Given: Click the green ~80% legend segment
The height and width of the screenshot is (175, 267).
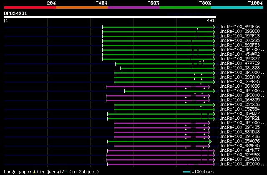Looking at the screenshot, I should tap(185, 7).
